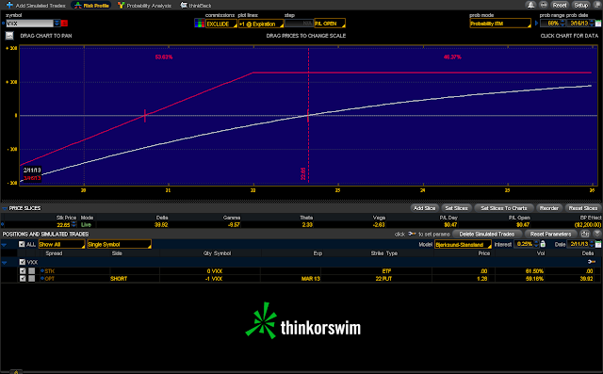Open the Setup menu button

[580, 5]
